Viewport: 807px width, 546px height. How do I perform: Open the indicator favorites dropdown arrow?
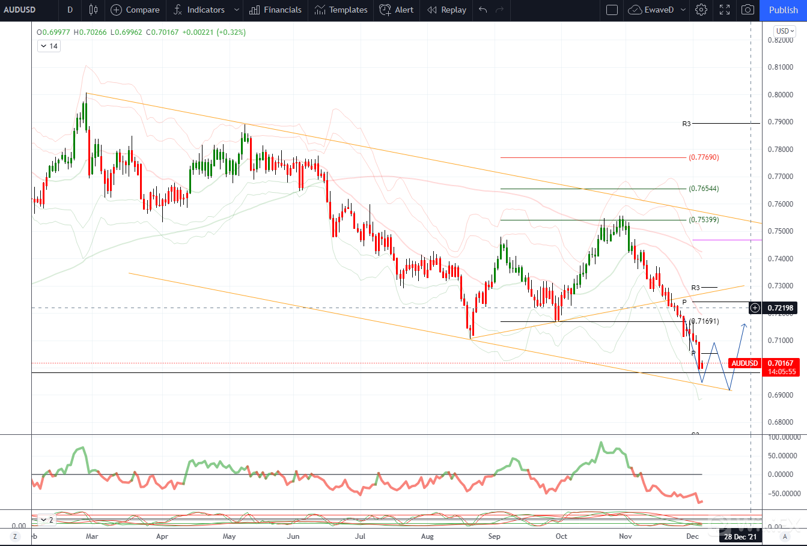(237, 10)
